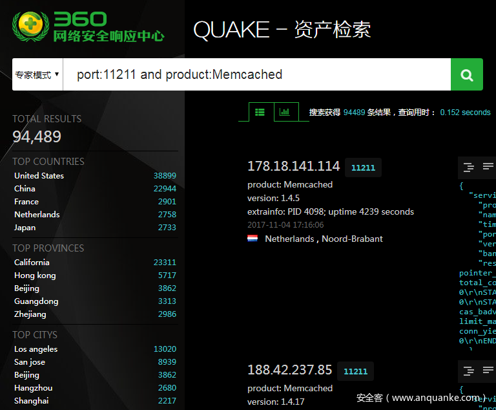Click the align-lines icon for 188.42.237.85 result

tap(488, 370)
